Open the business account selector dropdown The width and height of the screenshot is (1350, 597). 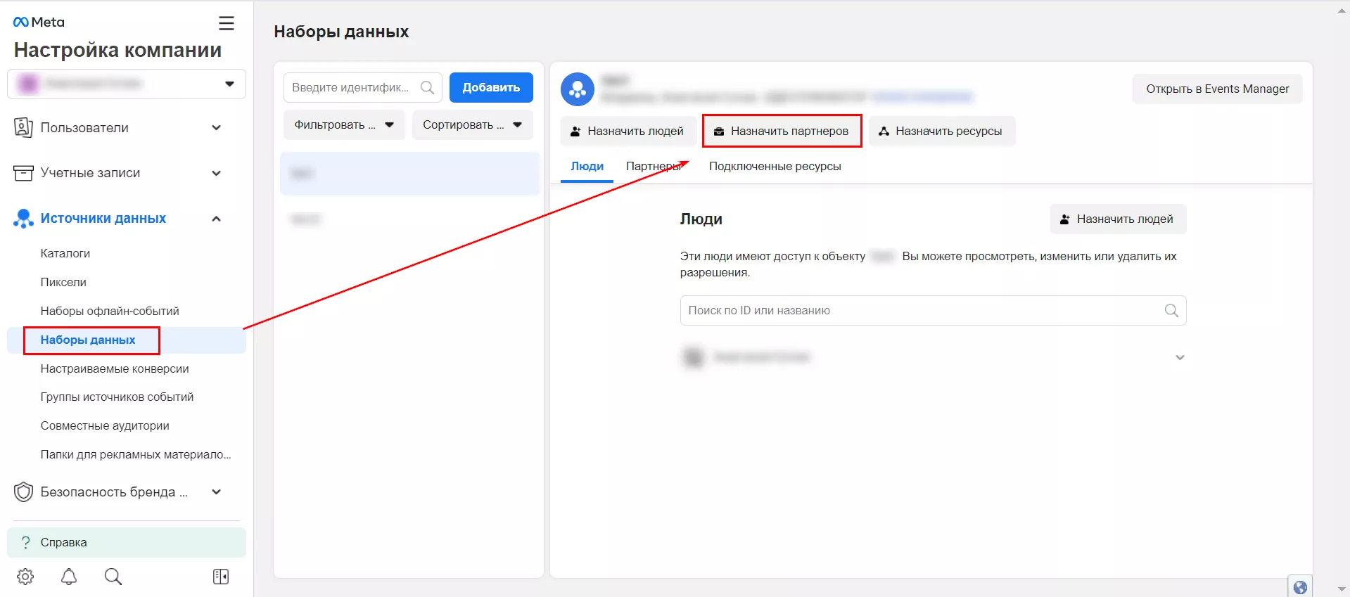tap(127, 84)
